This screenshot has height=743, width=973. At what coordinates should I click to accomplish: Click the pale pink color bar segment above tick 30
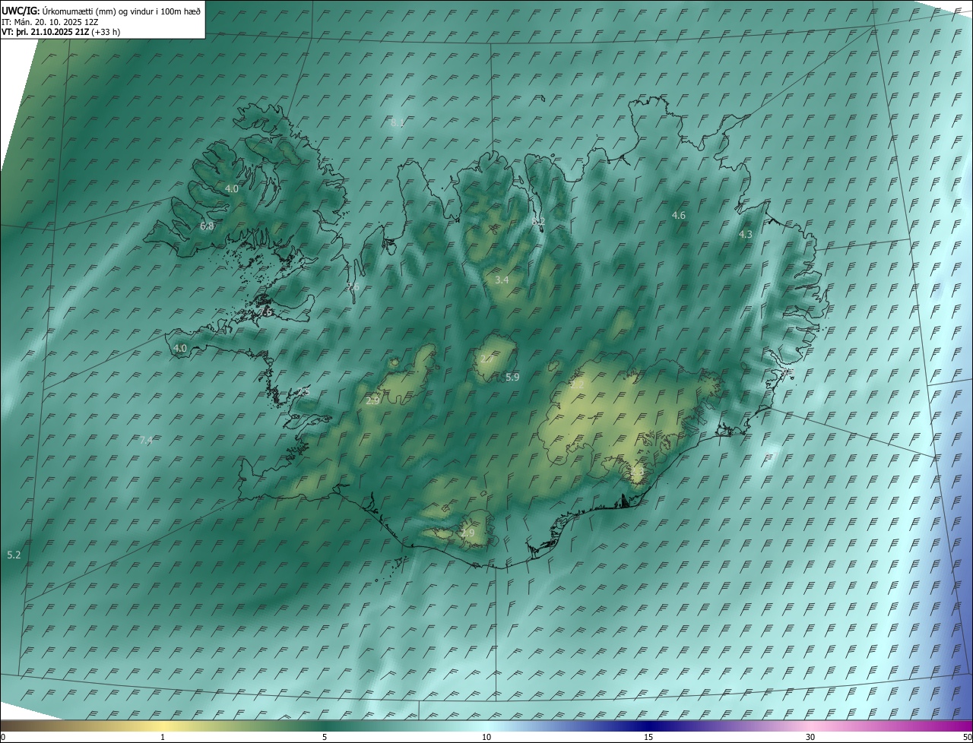(810, 726)
